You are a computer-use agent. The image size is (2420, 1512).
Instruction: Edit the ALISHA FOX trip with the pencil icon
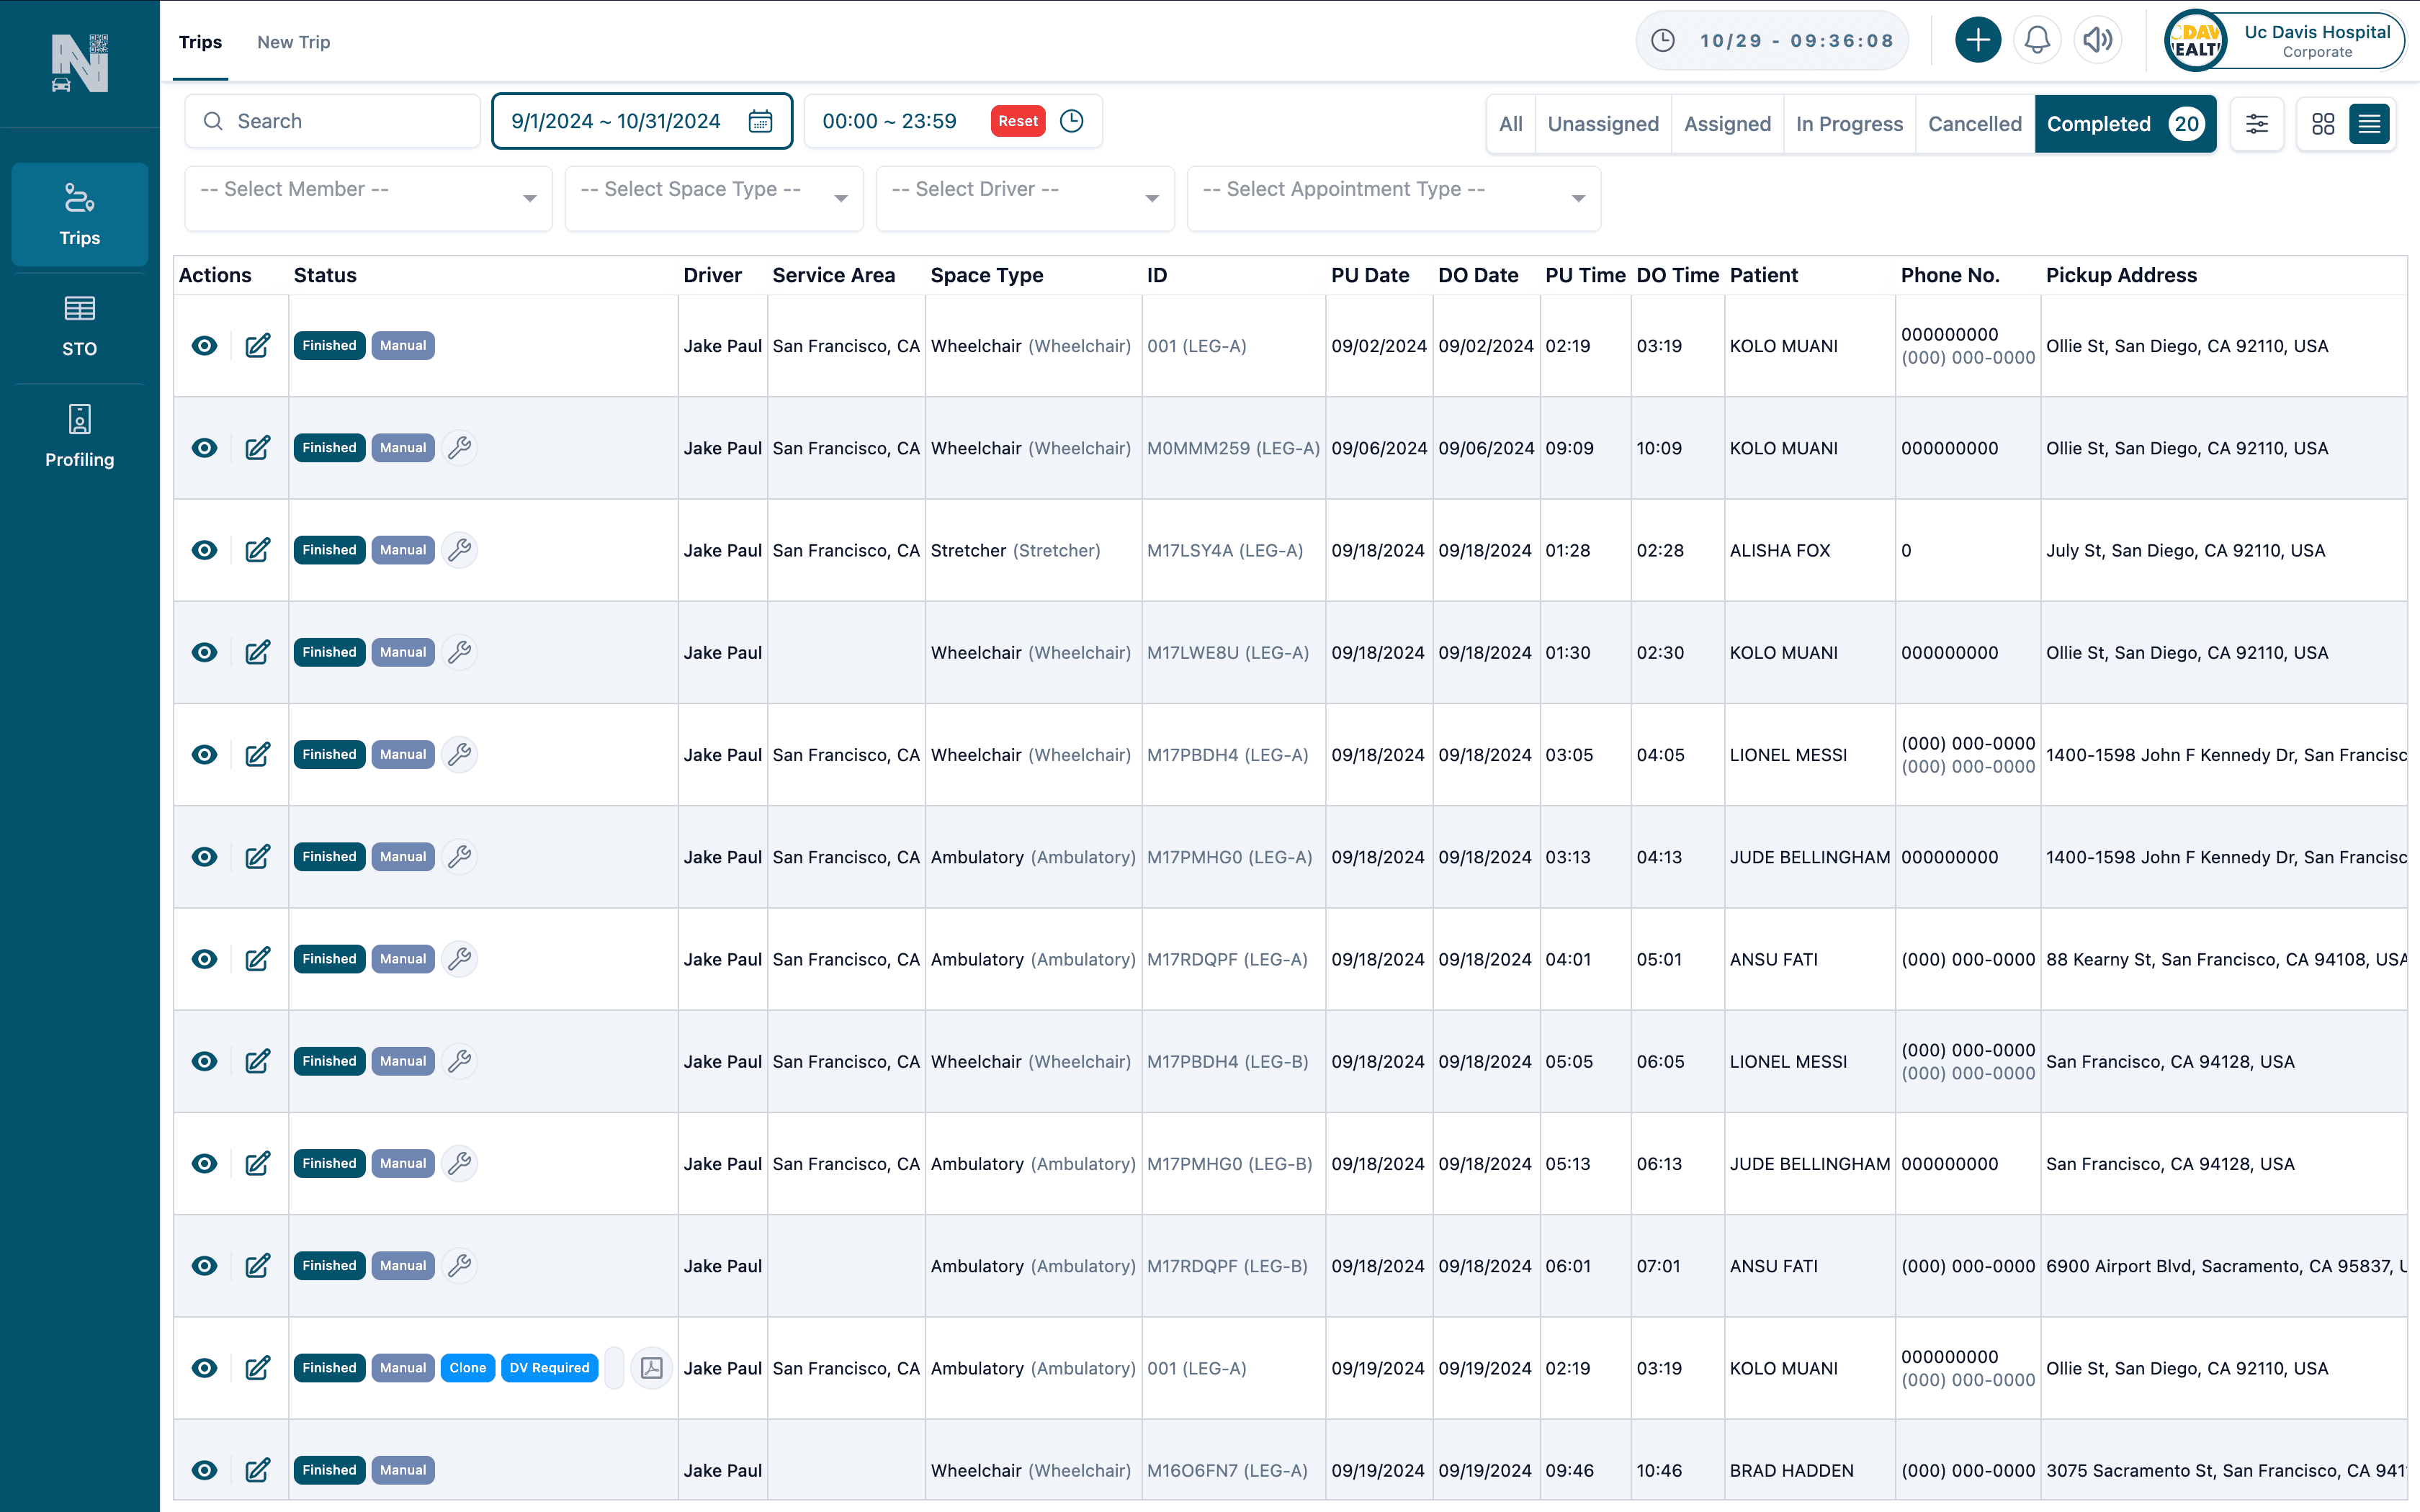[x=258, y=550]
